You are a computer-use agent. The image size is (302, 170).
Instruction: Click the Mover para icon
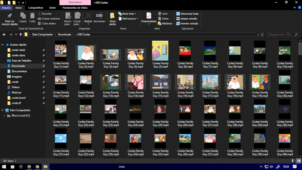(68, 17)
